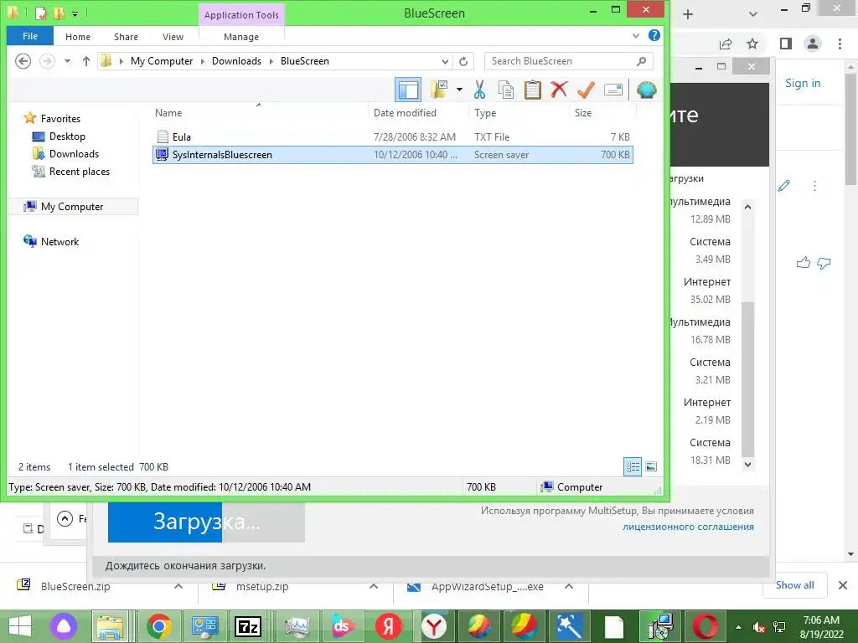Viewport: 858px width, 643px height.
Task: Open the folder options dropdown arrow
Action: click(459, 90)
